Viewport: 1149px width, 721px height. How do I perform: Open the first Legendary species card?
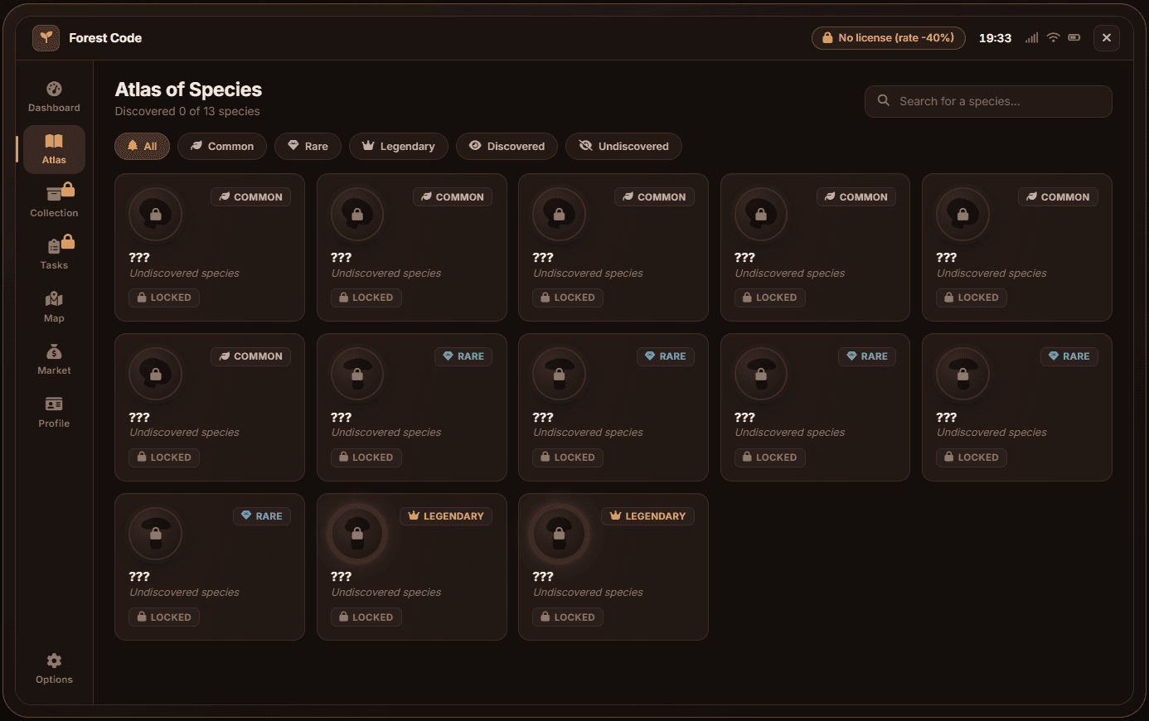[x=412, y=567]
